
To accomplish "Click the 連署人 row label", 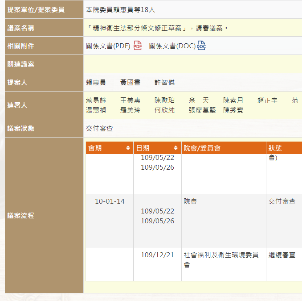I will (17, 105).
